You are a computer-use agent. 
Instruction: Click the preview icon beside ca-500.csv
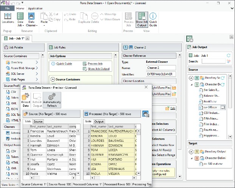pos(223,107)
